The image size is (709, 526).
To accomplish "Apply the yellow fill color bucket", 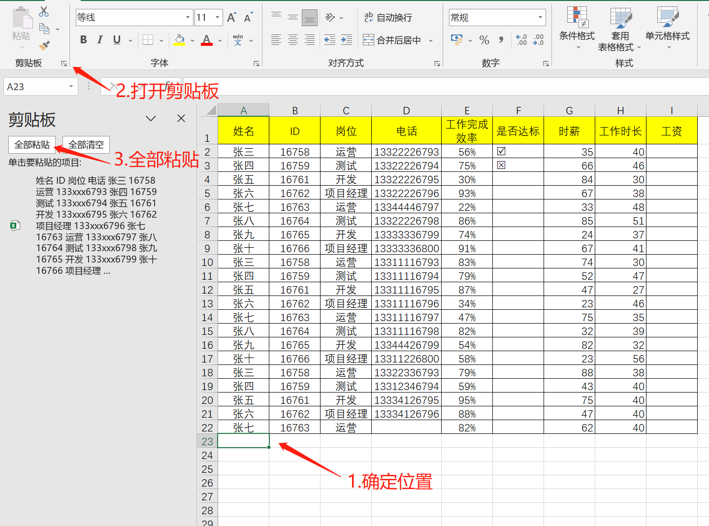I will click(x=179, y=40).
